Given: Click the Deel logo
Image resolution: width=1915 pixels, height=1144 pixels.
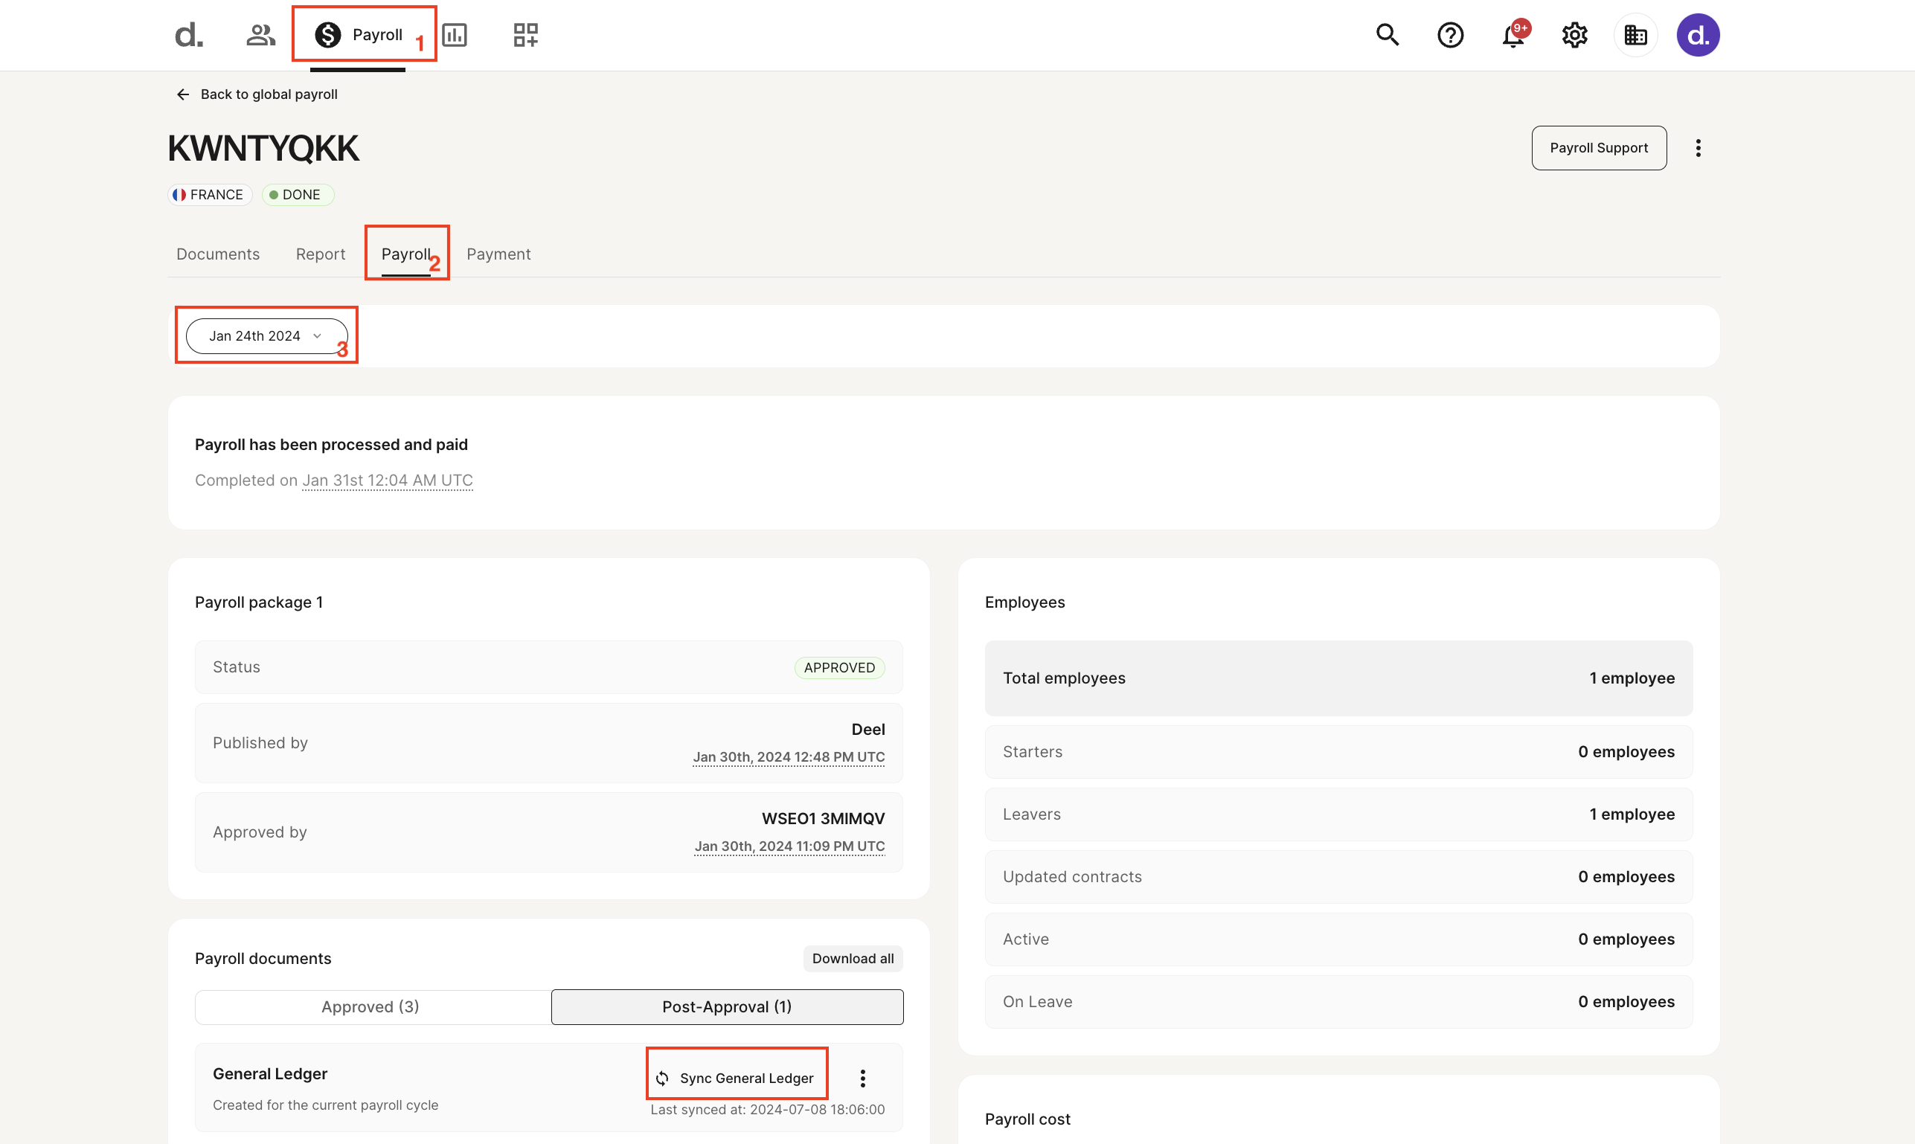Looking at the screenshot, I should (187, 35).
